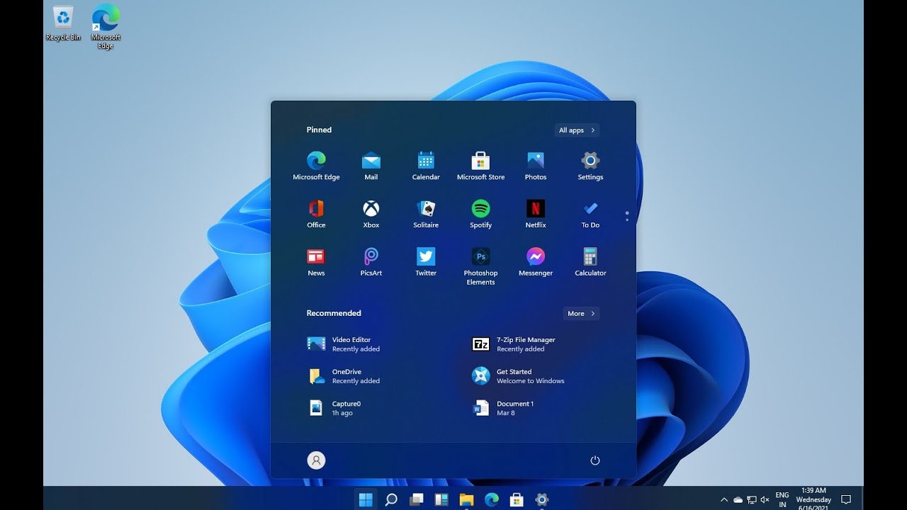Image resolution: width=907 pixels, height=510 pixels.
Task: Go to next pinned apps page dots
Action: [x=627, y=216]
